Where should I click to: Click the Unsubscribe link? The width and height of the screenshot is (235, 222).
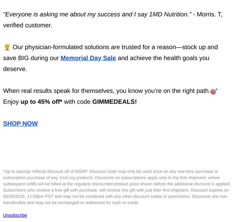click(x=15, y=215)
